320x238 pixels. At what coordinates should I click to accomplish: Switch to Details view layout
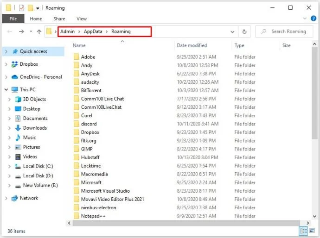[x=303, y=231]
